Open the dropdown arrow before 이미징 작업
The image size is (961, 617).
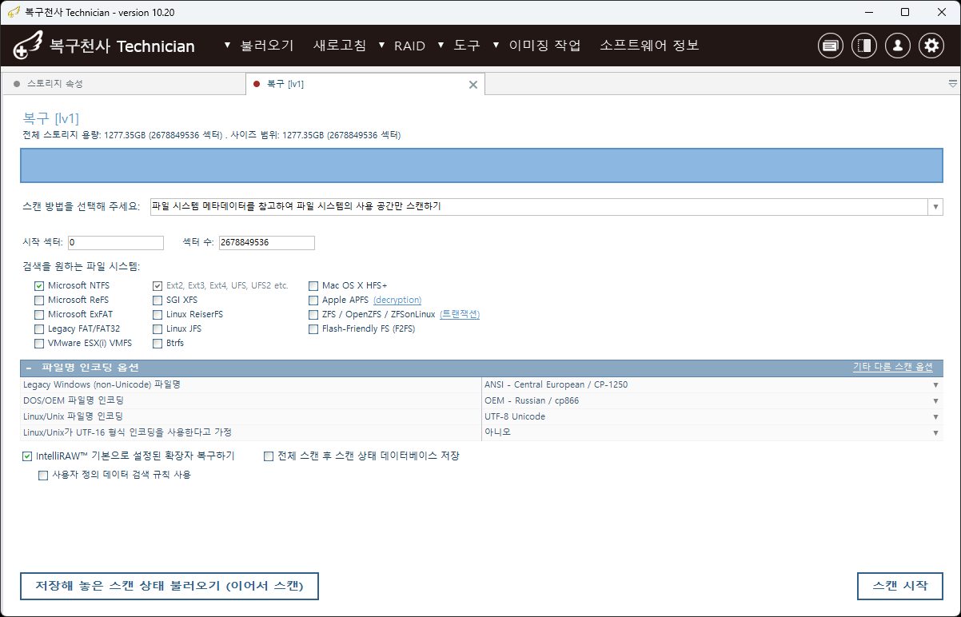496,45
